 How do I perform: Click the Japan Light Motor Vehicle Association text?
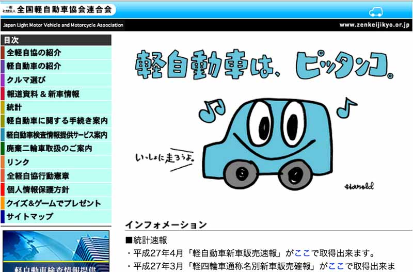pos(63,25)
